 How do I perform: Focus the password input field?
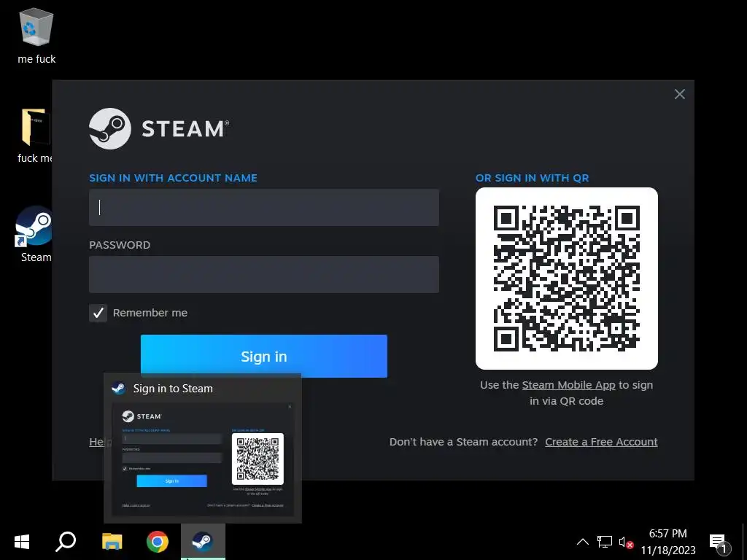[264, 274]
